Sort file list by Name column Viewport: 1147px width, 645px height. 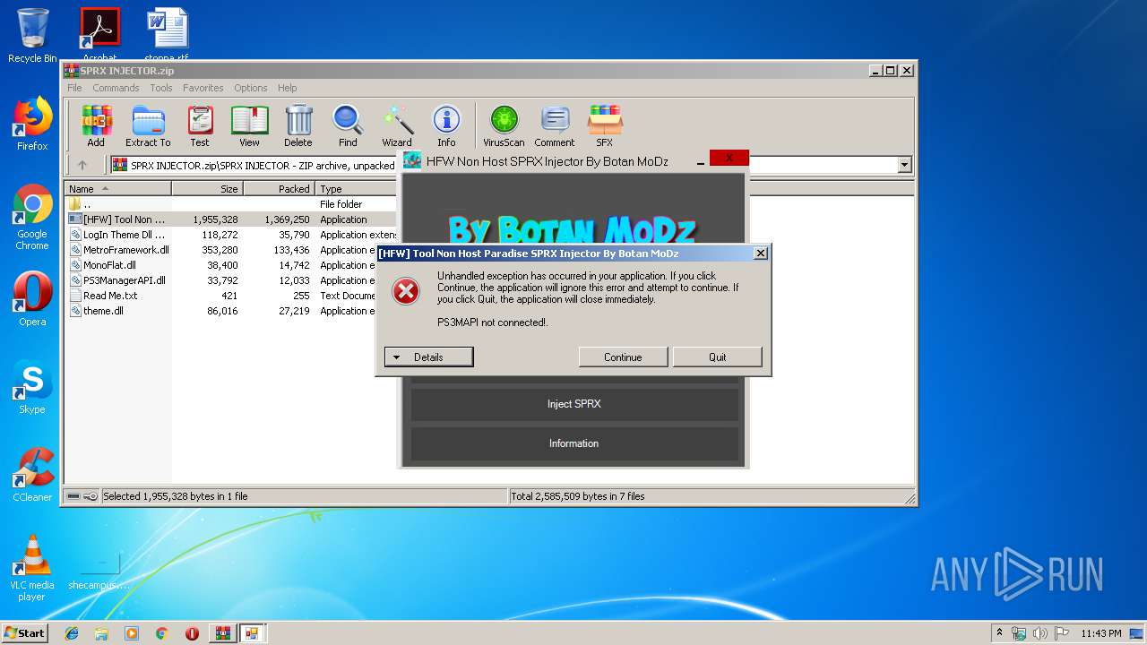(117, 189)
